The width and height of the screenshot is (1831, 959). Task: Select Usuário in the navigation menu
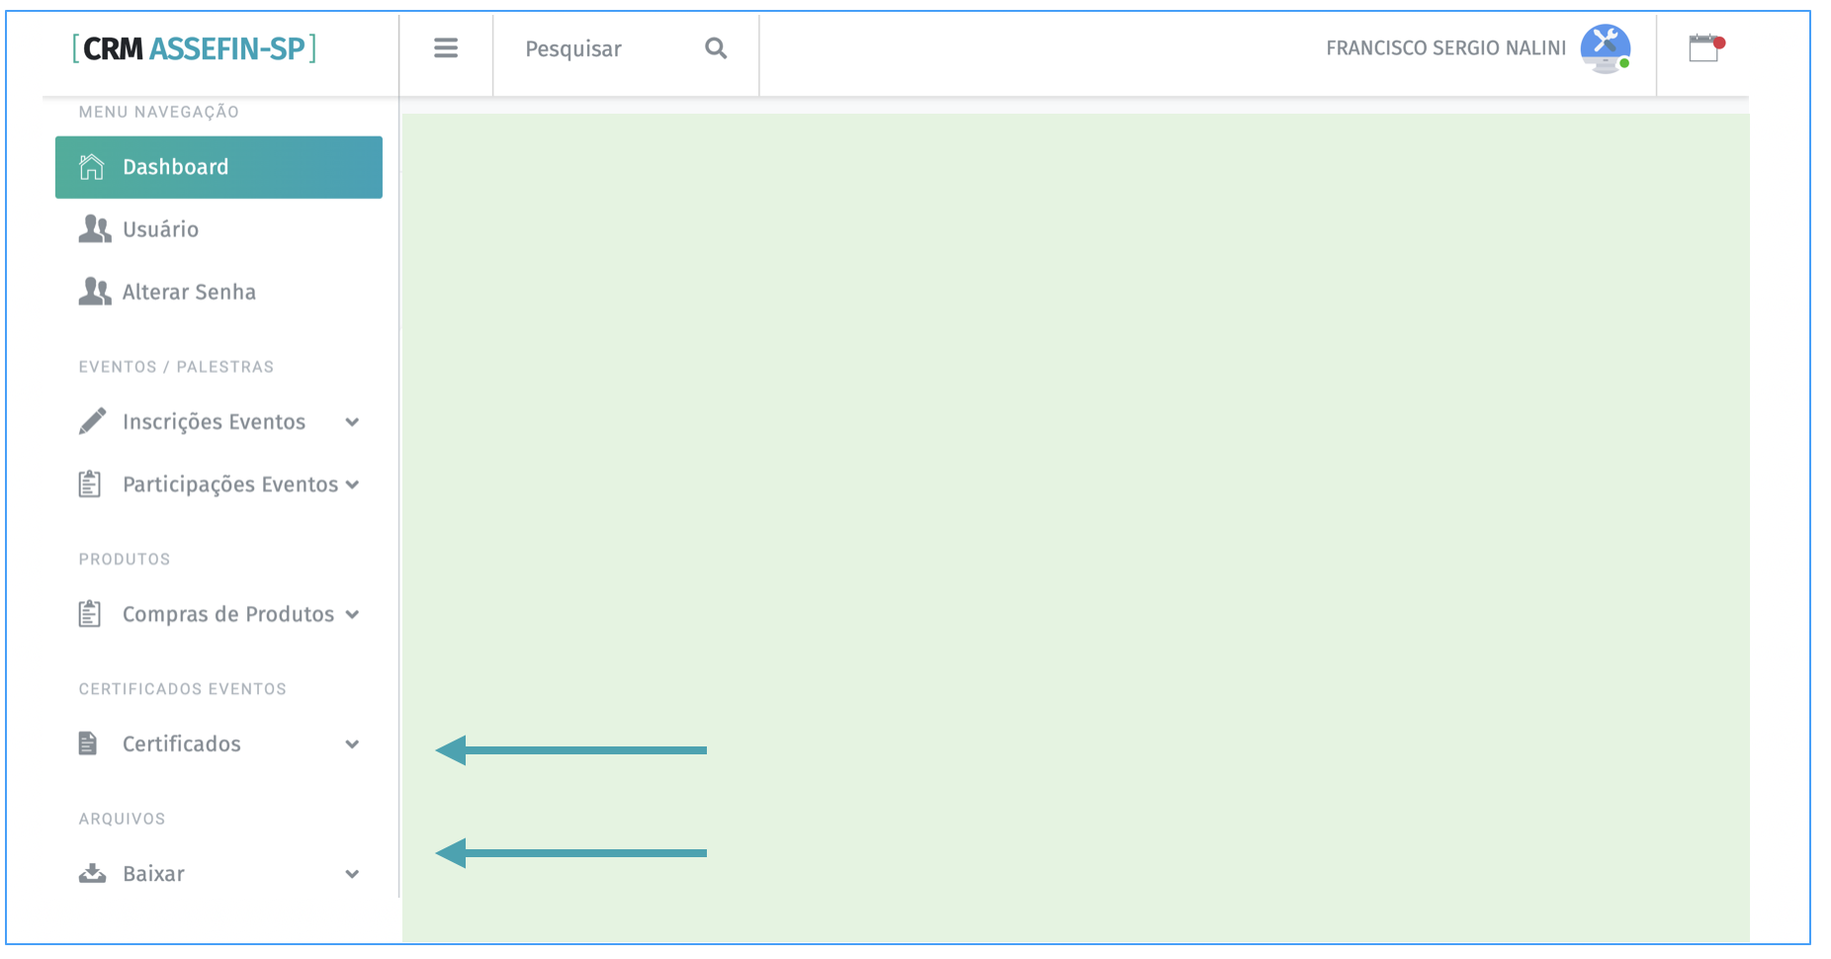click(160, 229)
